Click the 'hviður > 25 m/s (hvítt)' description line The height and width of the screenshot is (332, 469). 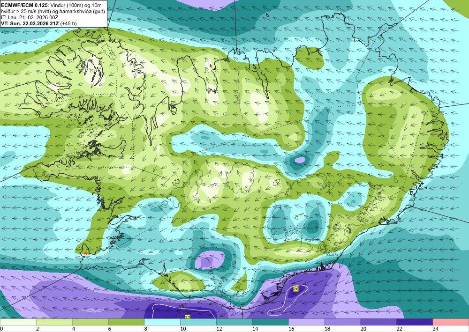tap(53, 11)
